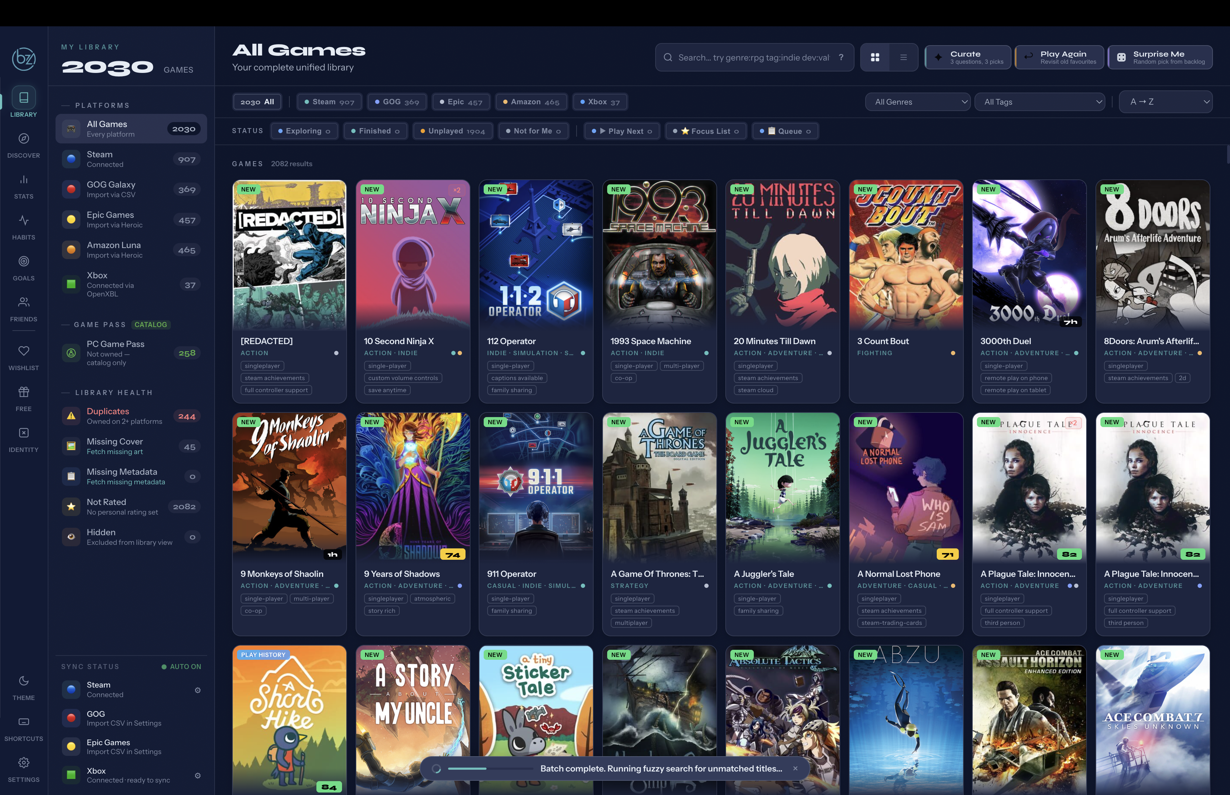Click the PC Game Pass Xbox icon

click(x=71, y=353)
